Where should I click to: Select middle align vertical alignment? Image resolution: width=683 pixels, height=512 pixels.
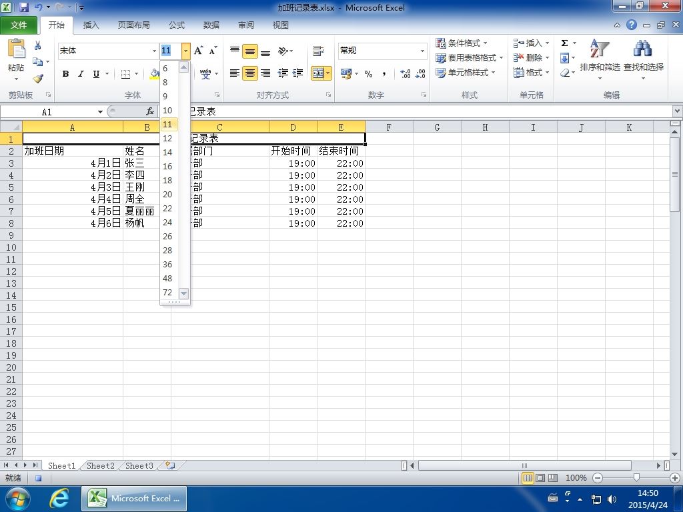coord(250,51)
